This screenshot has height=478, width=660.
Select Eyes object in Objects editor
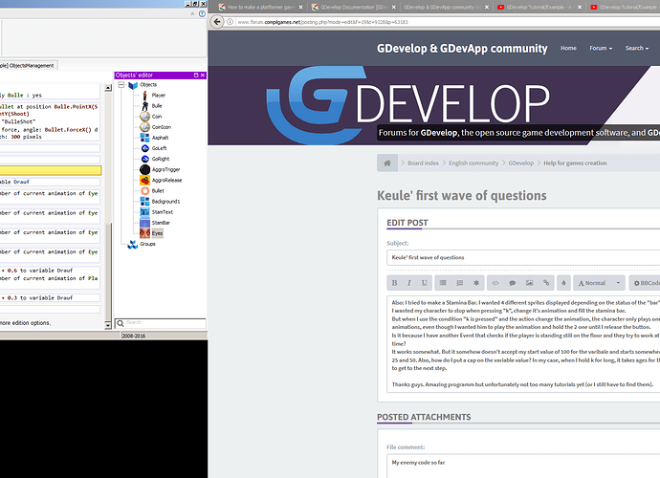point(157,233)
